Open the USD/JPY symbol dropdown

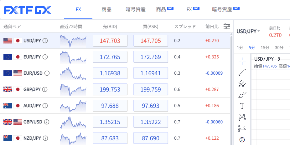coord(248,31)
